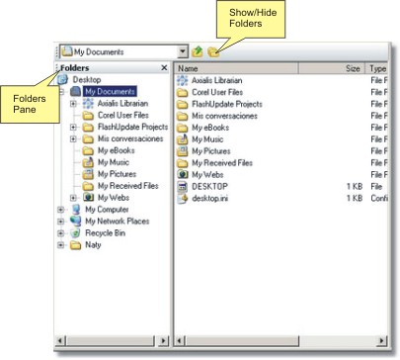Click My Pictures icon in tree

click(x=88, y=174)
